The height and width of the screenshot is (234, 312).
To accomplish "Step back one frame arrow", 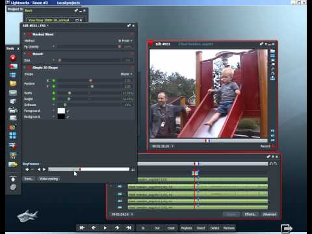I will (x=94, y=227).
